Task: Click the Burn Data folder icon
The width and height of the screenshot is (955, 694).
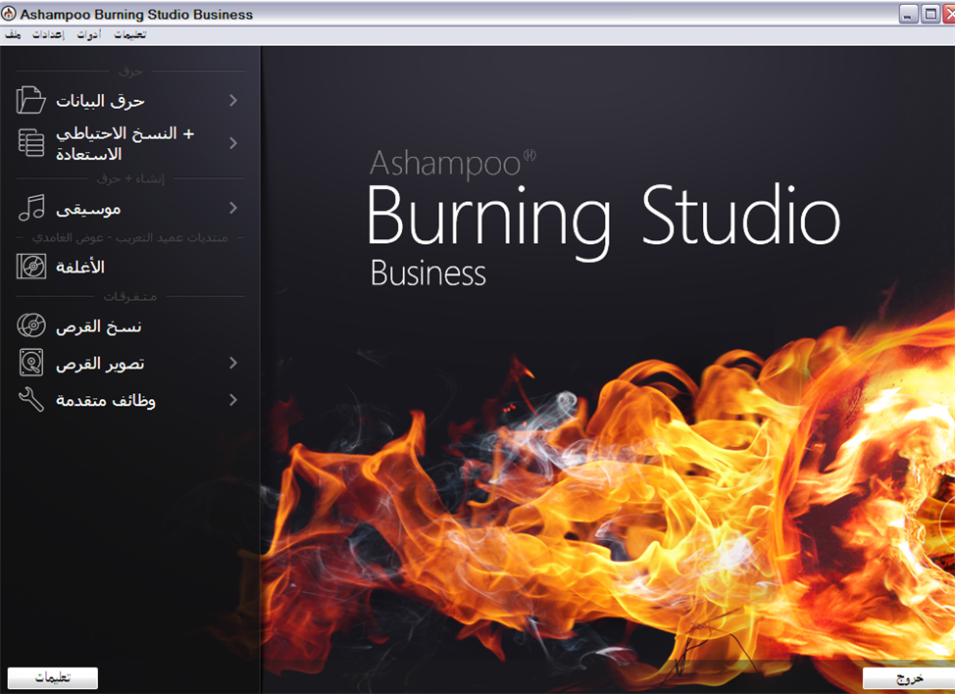Action: (31, 100)
